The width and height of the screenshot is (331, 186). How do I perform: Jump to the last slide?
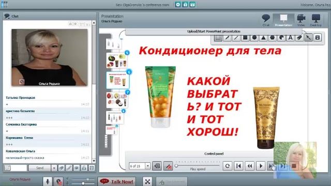283,166
